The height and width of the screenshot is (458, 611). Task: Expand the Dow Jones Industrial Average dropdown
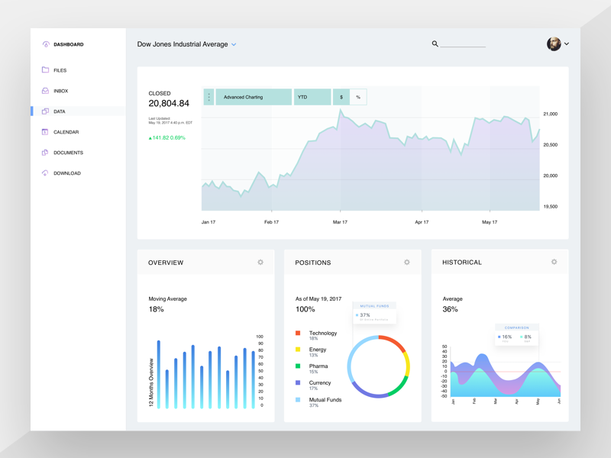[x=234, y=45]
